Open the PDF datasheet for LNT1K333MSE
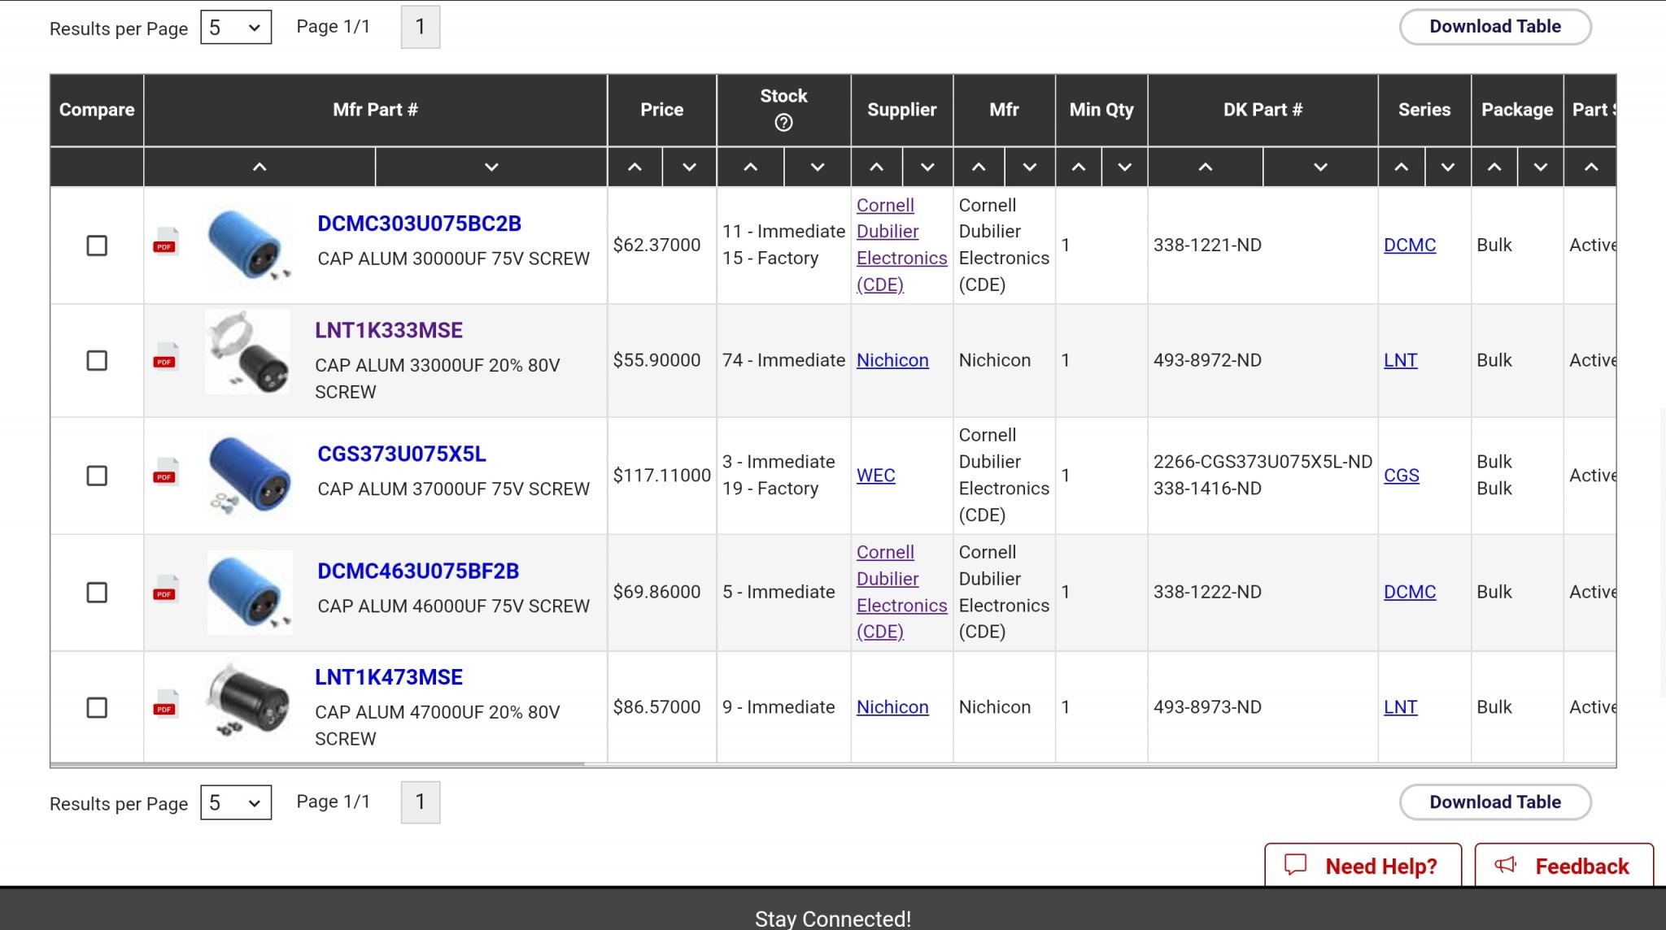The height and width of the screenshot is (930, 1666). pyautogui.click(x=165, y=356)
